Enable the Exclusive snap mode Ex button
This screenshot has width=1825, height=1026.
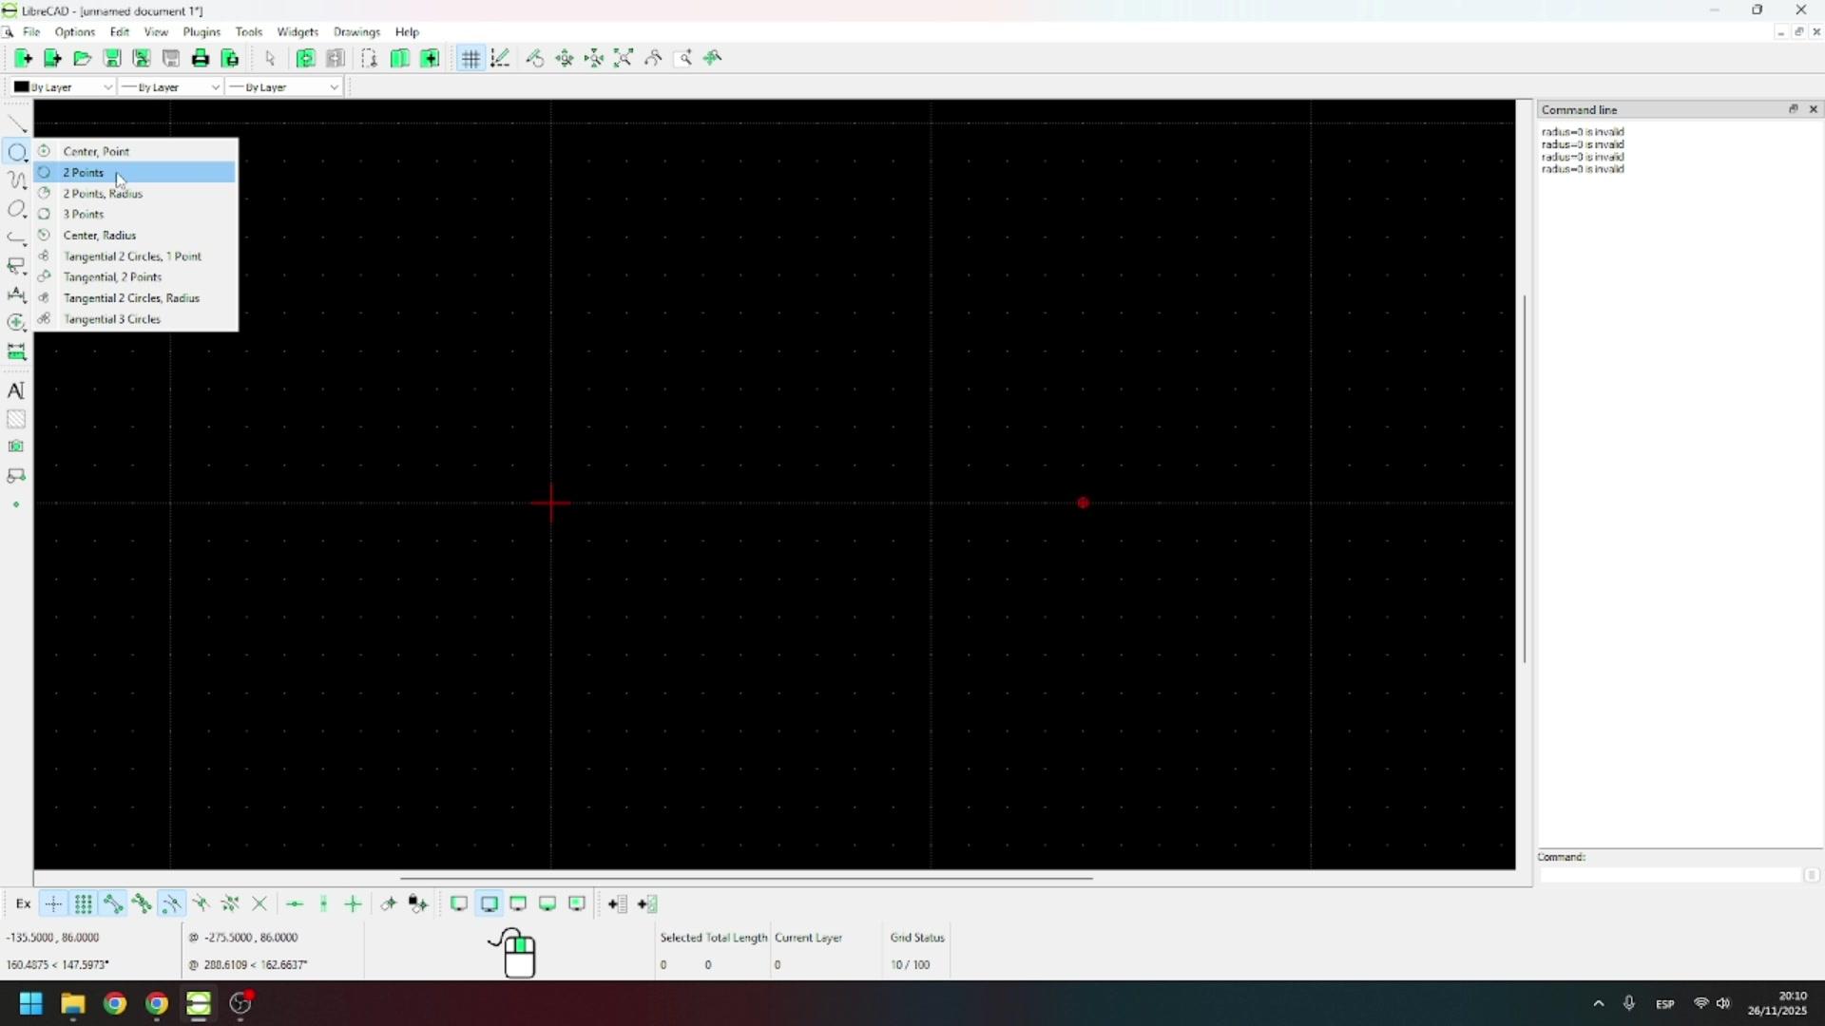click(x=23, y=904)
